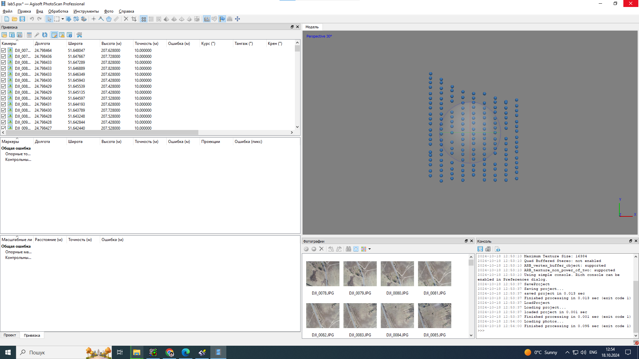Click the Import reference icon

(x=4, y=35)
